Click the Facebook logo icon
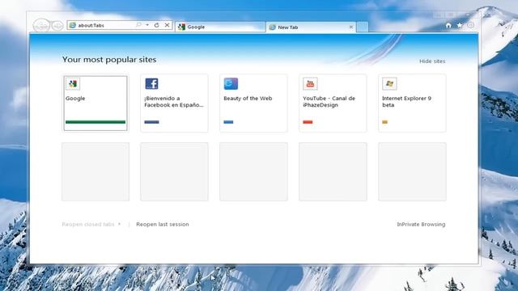Viewport: 518px width, 291px height. coord(151,84)
